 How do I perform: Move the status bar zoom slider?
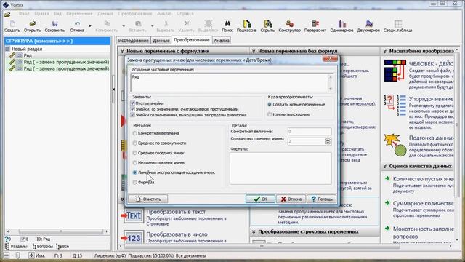coord(17,255)
